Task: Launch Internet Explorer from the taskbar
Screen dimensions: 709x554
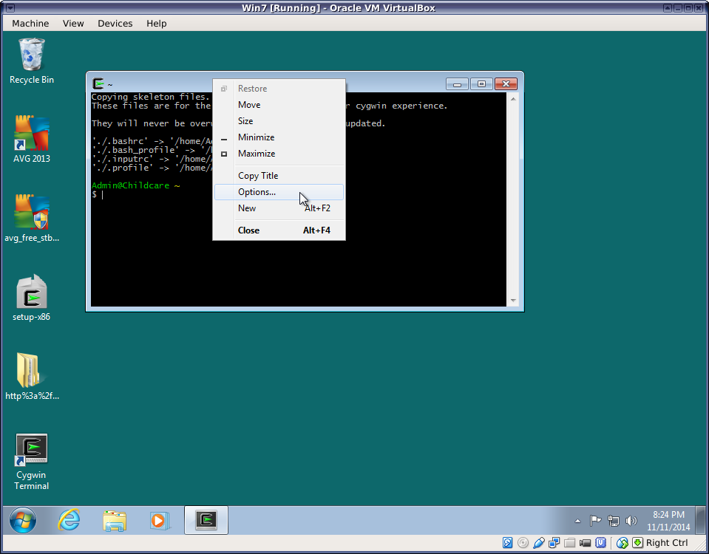Action: tap(69, 520)
